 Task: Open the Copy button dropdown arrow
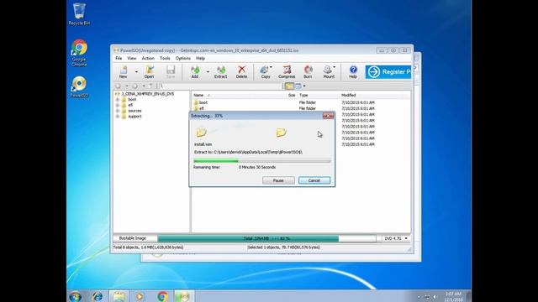271,67
